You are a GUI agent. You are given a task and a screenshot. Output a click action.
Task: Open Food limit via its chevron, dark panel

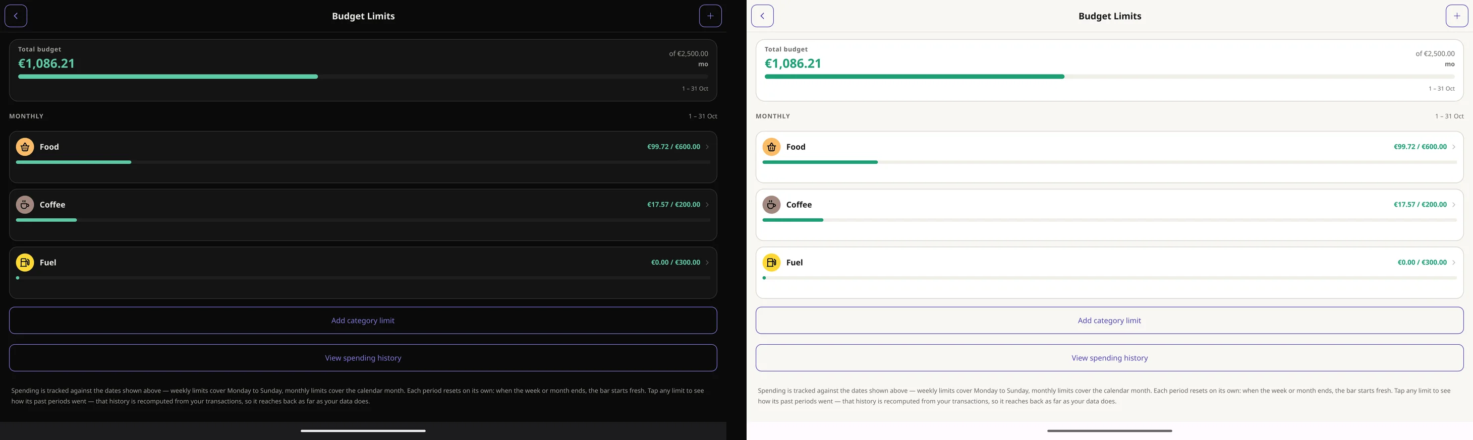tap(707, 147)
